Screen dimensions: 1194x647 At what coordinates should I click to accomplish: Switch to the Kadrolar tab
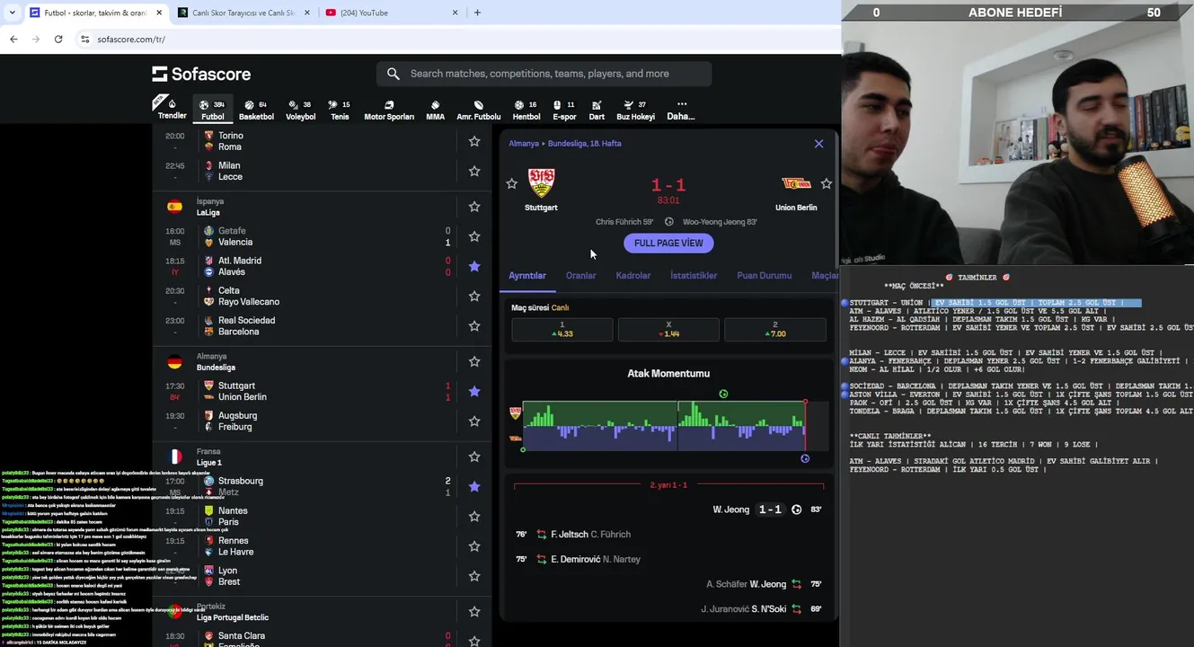633,276
